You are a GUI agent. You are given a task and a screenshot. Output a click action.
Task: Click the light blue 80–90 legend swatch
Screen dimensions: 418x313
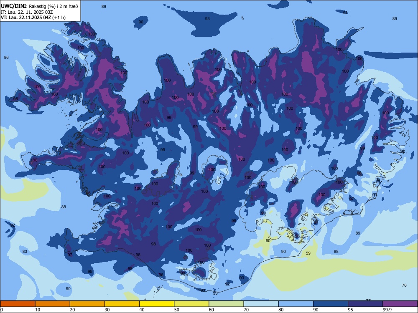click(x=296, y=304)
